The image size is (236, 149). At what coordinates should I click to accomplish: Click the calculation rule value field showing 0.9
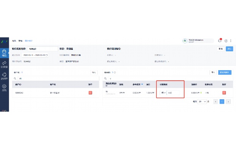(173, 93)
